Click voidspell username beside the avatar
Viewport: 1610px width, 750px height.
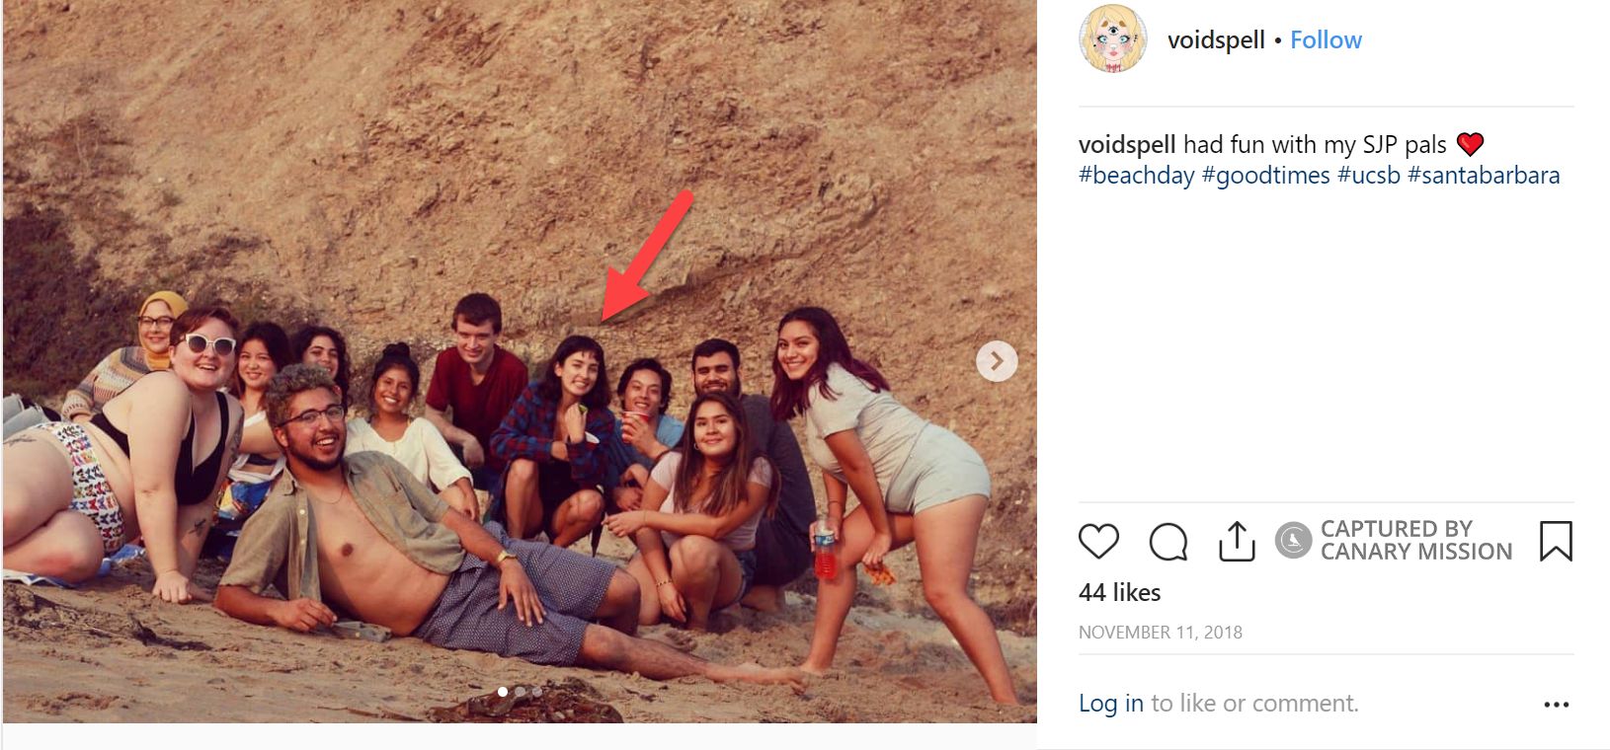(1216, 39)
